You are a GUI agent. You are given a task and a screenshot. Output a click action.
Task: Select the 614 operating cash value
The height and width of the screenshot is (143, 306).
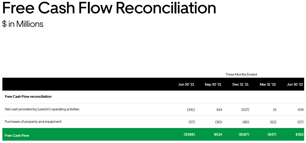pyautogui.click(x=219, y=110)
